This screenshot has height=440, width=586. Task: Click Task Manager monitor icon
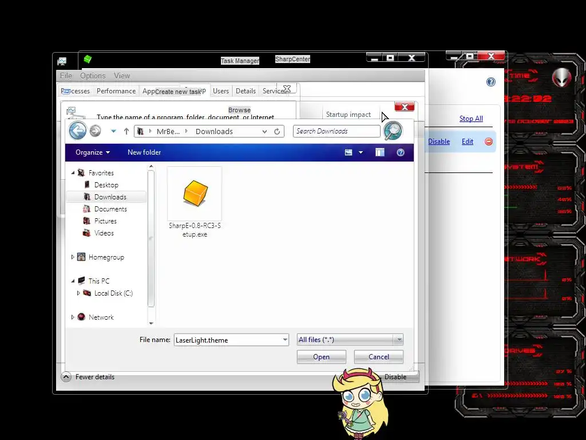(x=62, y=61)
